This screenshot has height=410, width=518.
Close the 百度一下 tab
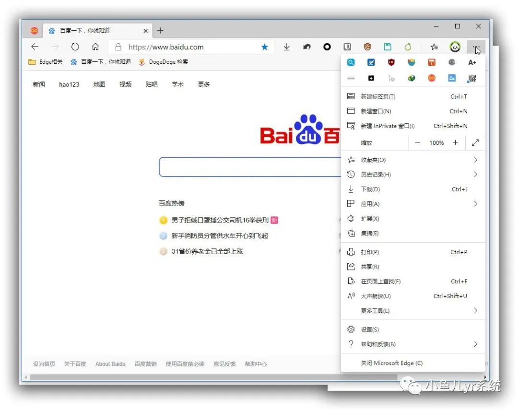[x=145, y=31]
